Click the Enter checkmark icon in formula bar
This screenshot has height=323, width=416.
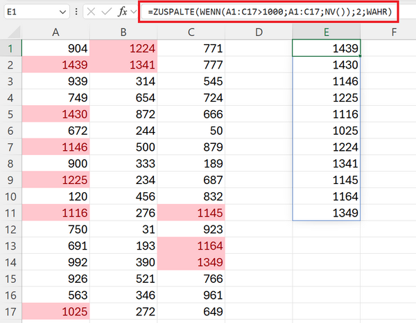[x=107, y=12]
